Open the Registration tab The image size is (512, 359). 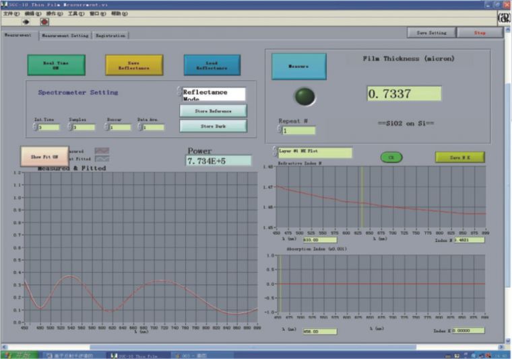(110, 36)
